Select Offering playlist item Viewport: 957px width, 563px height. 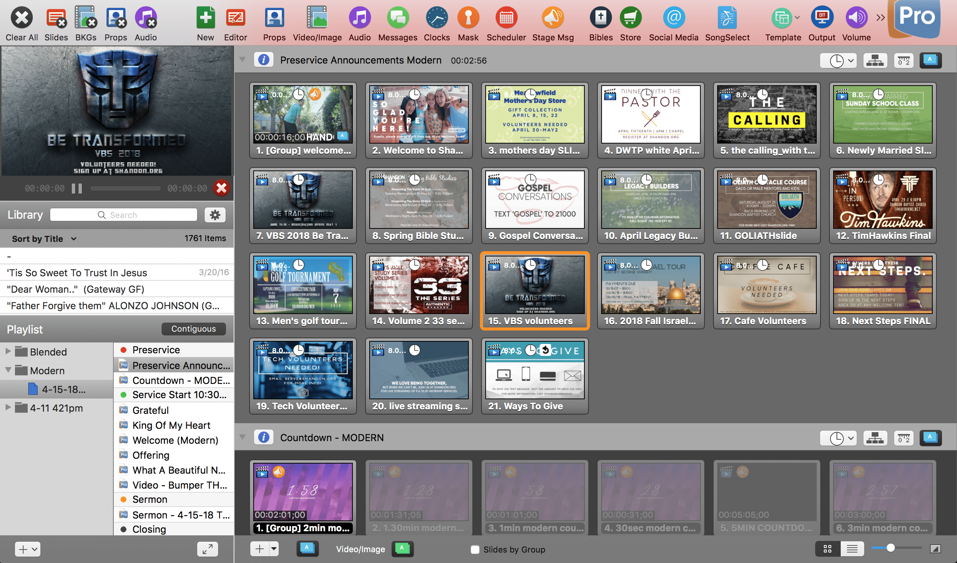pos(174,455)
